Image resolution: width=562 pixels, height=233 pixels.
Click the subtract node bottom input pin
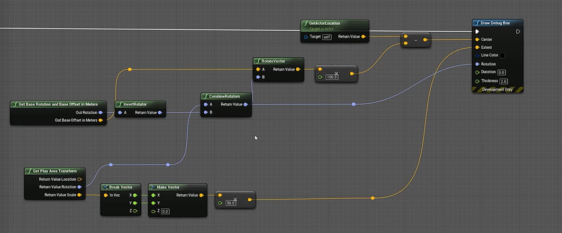(405, 43)
